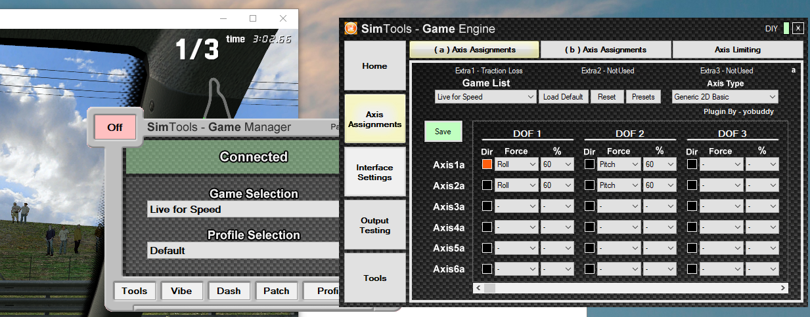810x317 pixels.
Task: Open Axis2a DOF 2 Force dropdown showing Pitch
Action: [619, 185]
